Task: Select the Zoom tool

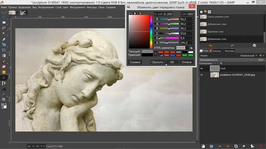Action: [4, 100]
